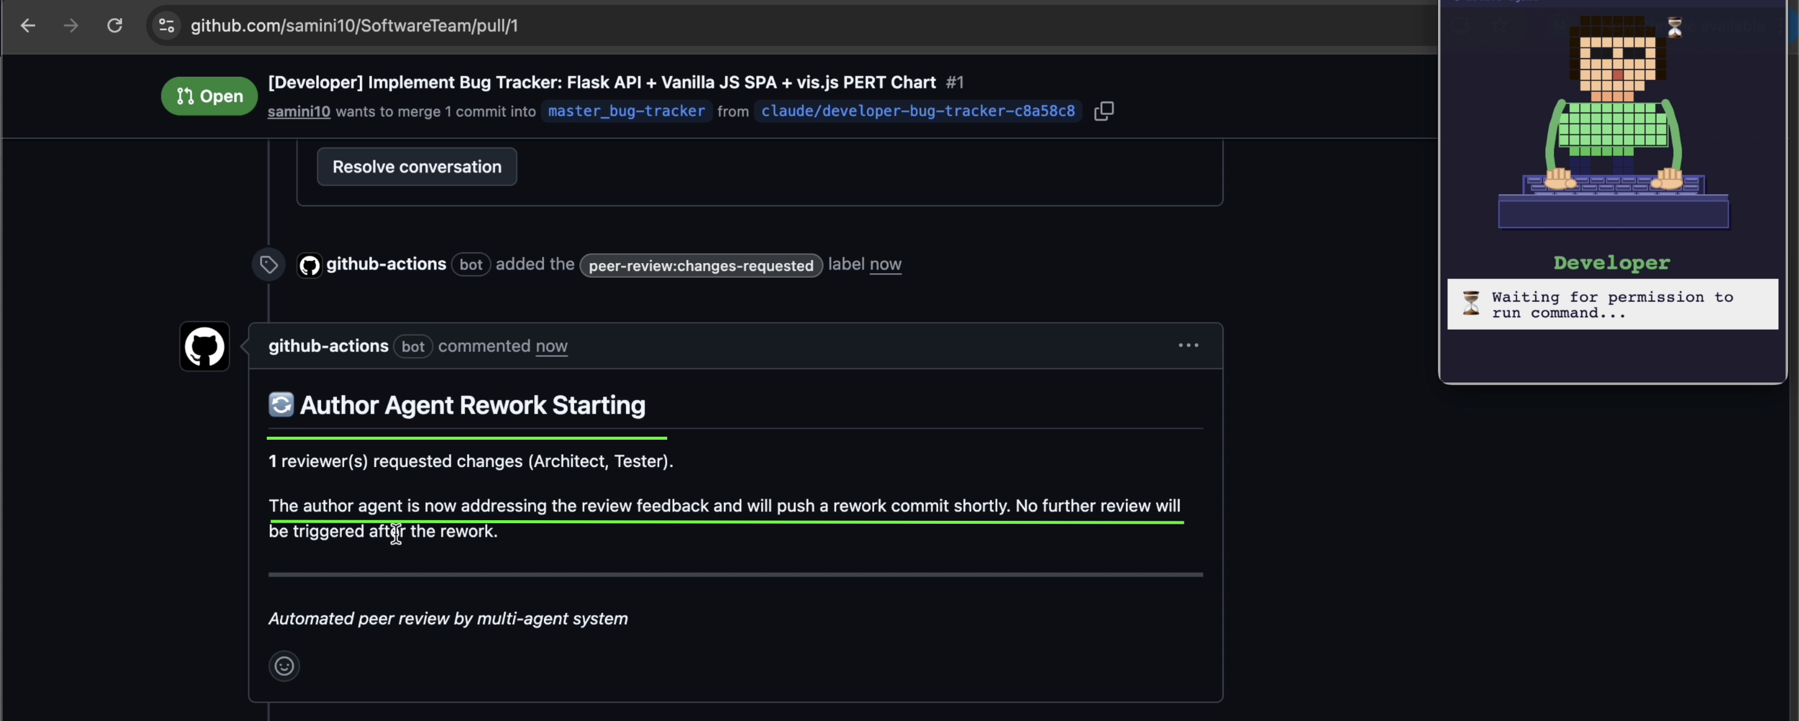Click the rework refresh emoji icon

tap(281, 405)
